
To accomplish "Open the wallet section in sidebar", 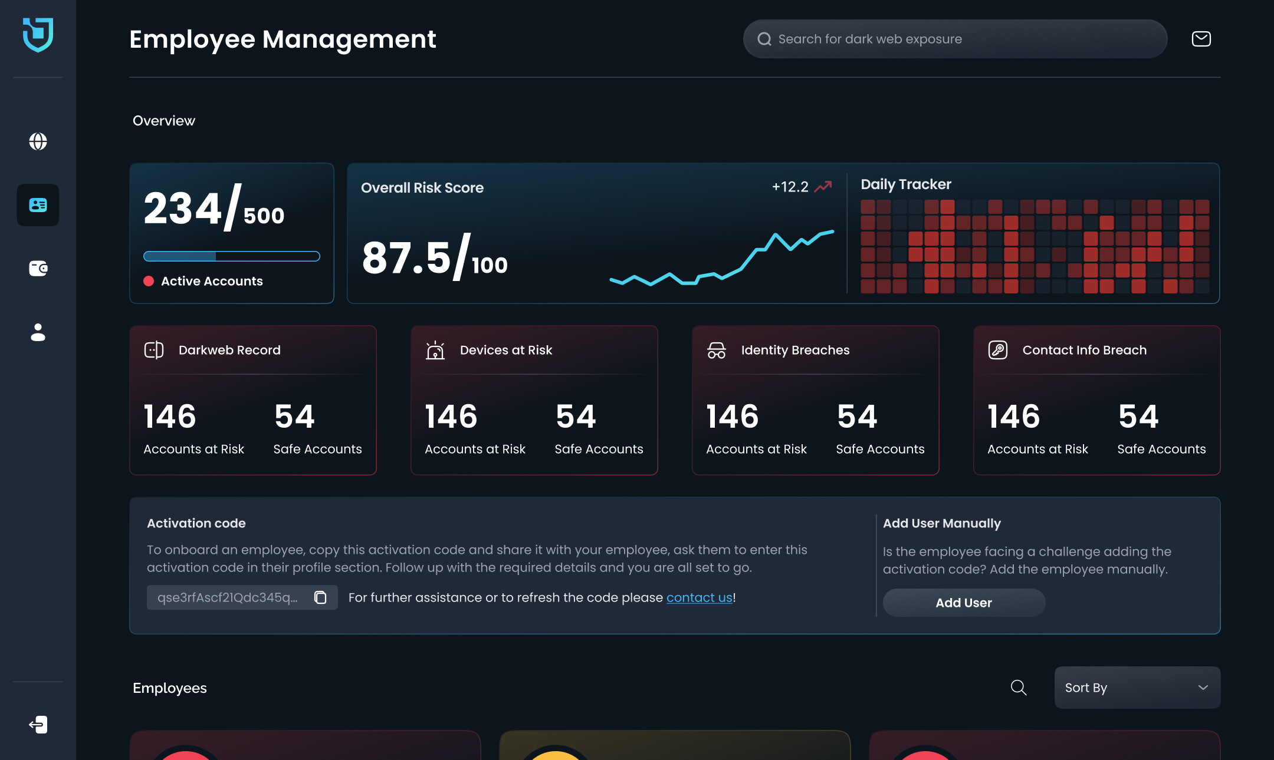I will point(38,269).
